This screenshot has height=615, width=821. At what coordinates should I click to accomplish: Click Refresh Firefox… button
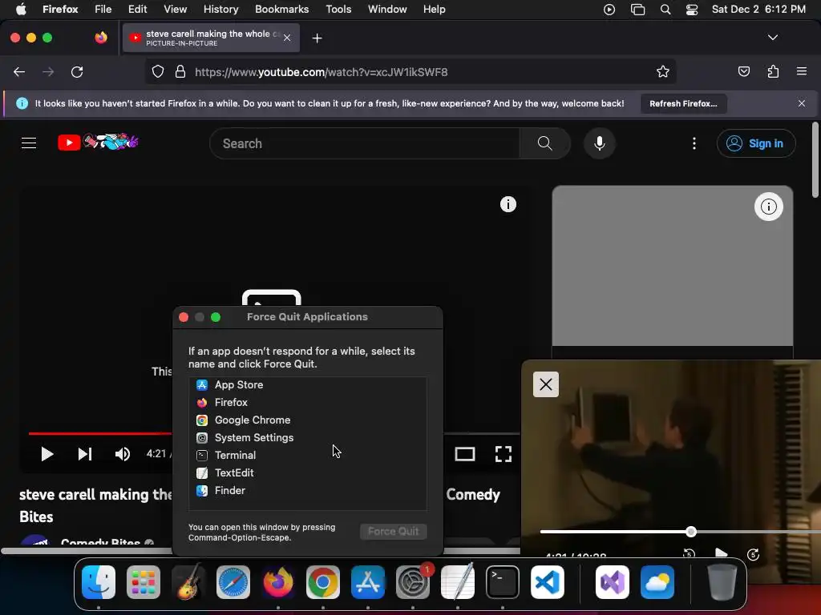click(683, 103)
